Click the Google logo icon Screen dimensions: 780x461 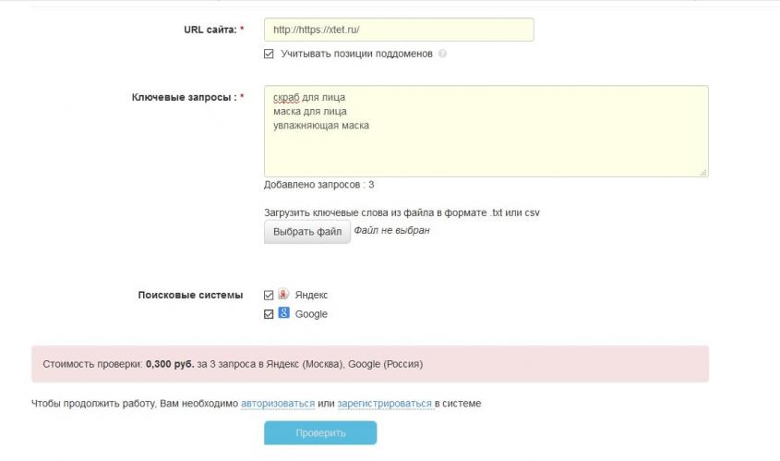283,313
